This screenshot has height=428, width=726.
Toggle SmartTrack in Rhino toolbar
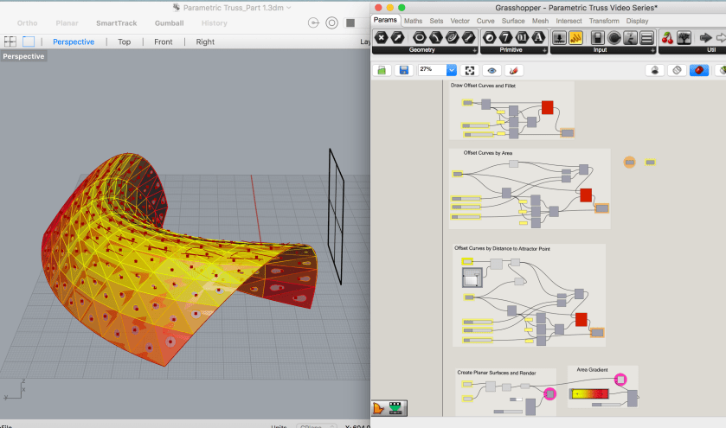pyautogui.click(x=116, y=22)
